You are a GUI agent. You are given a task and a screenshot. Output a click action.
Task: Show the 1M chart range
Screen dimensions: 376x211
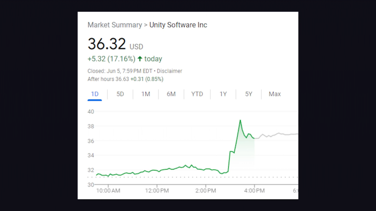(146, 94)
